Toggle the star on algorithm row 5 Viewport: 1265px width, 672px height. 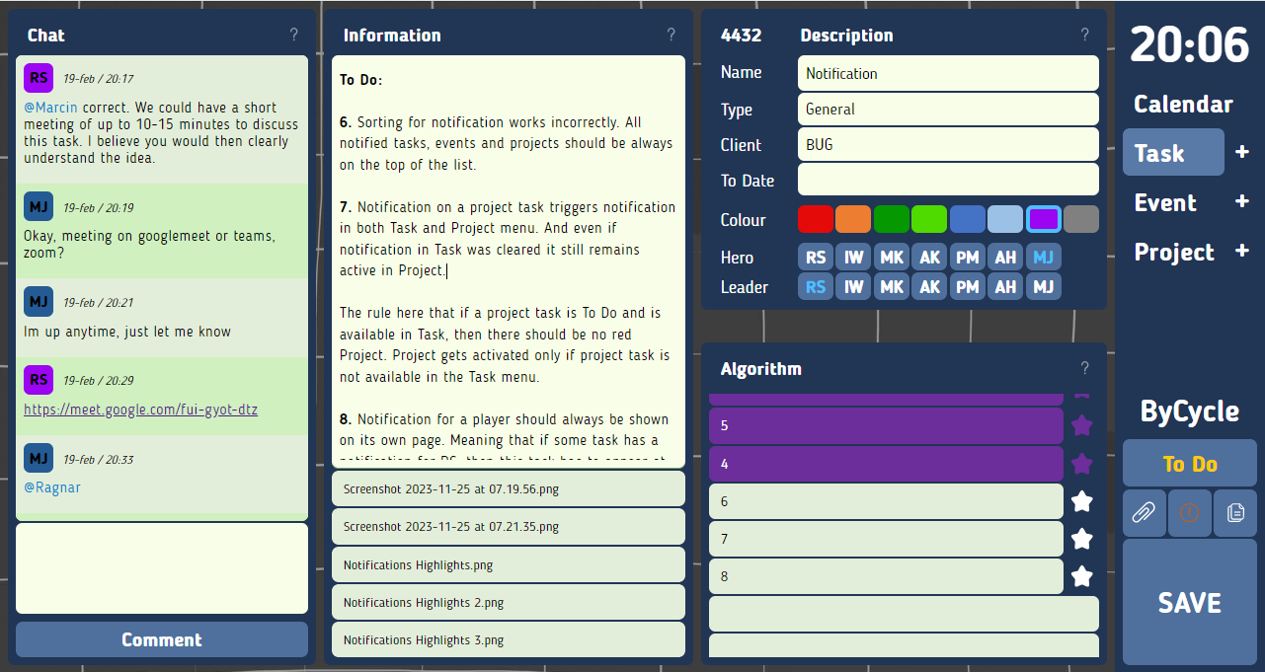tap(1082, 425)
